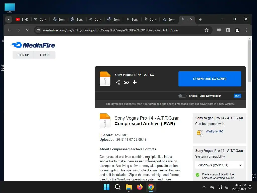257x193 pixels.
Task: Click the green compatibility checkmark icon
Action: [x=198, y=175]
